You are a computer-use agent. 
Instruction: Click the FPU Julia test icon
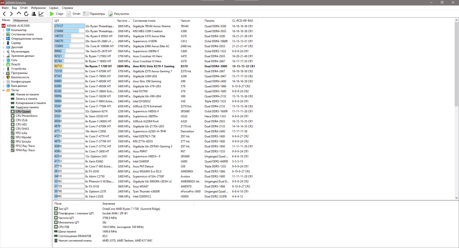13,133
